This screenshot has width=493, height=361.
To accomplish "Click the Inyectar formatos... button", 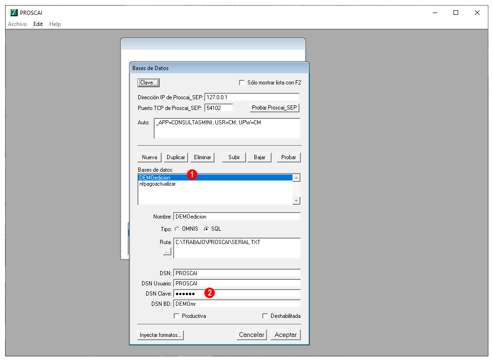I will pos(161,335).
